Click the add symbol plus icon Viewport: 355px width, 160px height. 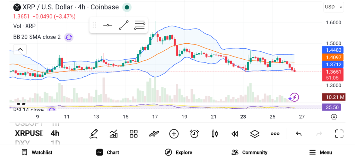coord(174,134)
